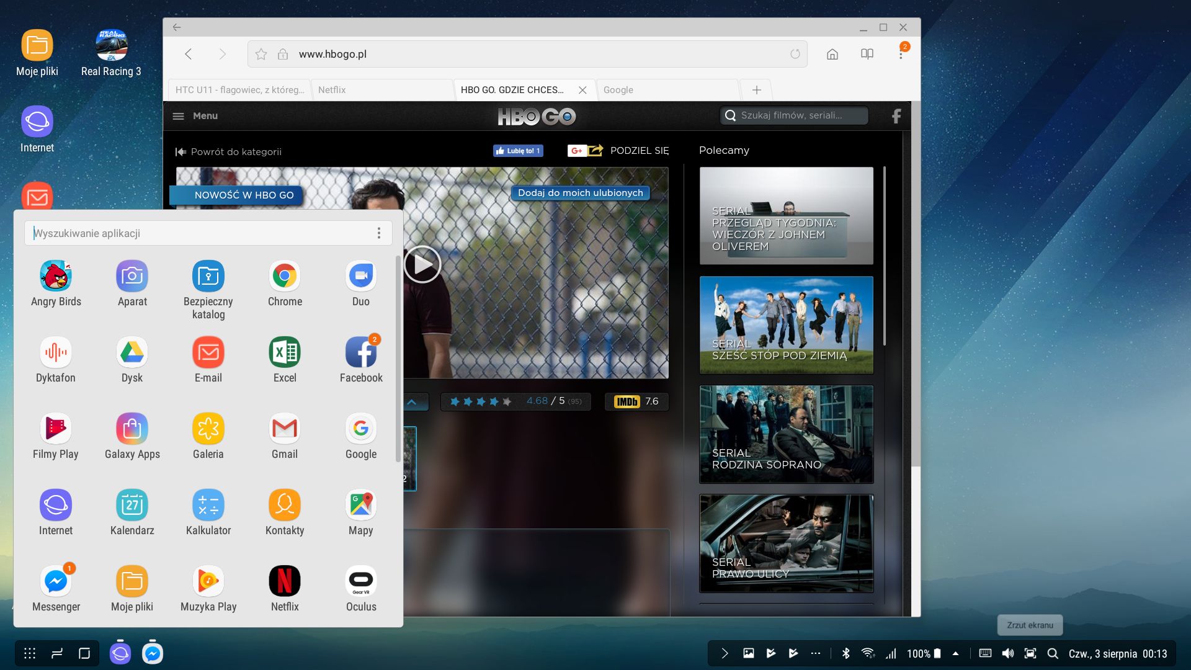Rate using the star rating bar

click(x=481, y=401)
